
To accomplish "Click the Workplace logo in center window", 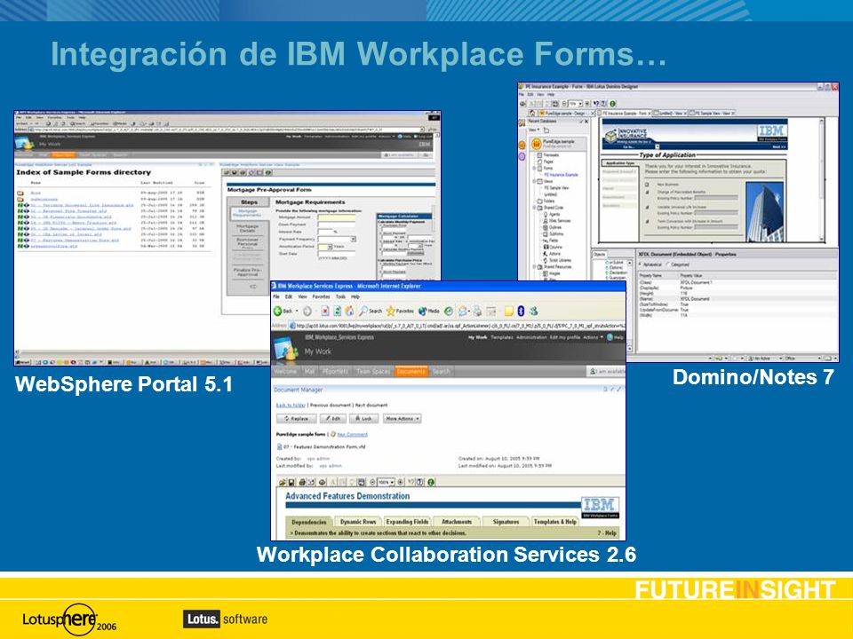I will coord(286,348).
